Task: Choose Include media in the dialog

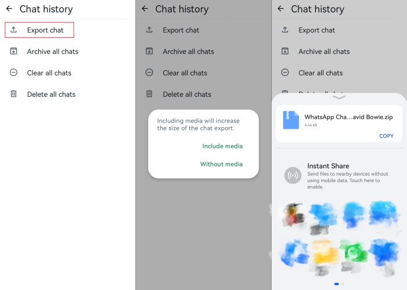Action: (x=222, y=146)
